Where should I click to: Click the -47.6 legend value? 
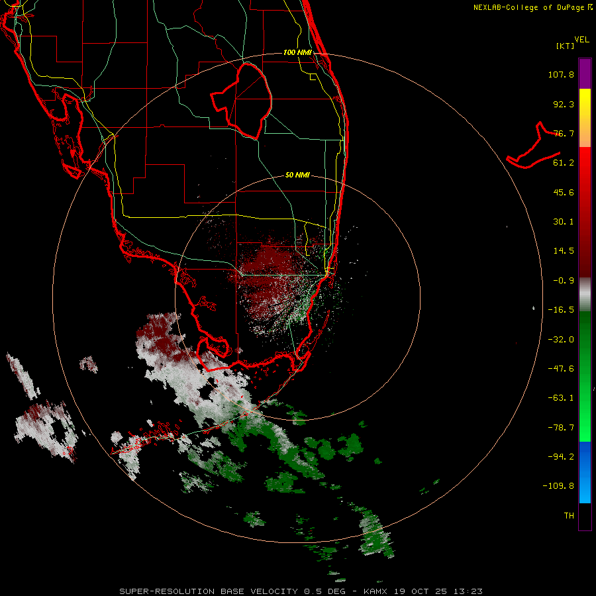561,369
